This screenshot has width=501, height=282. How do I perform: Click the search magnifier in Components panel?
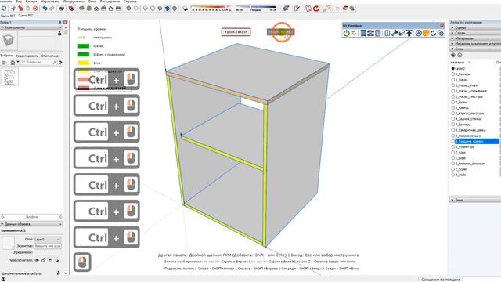pos(54,63)
